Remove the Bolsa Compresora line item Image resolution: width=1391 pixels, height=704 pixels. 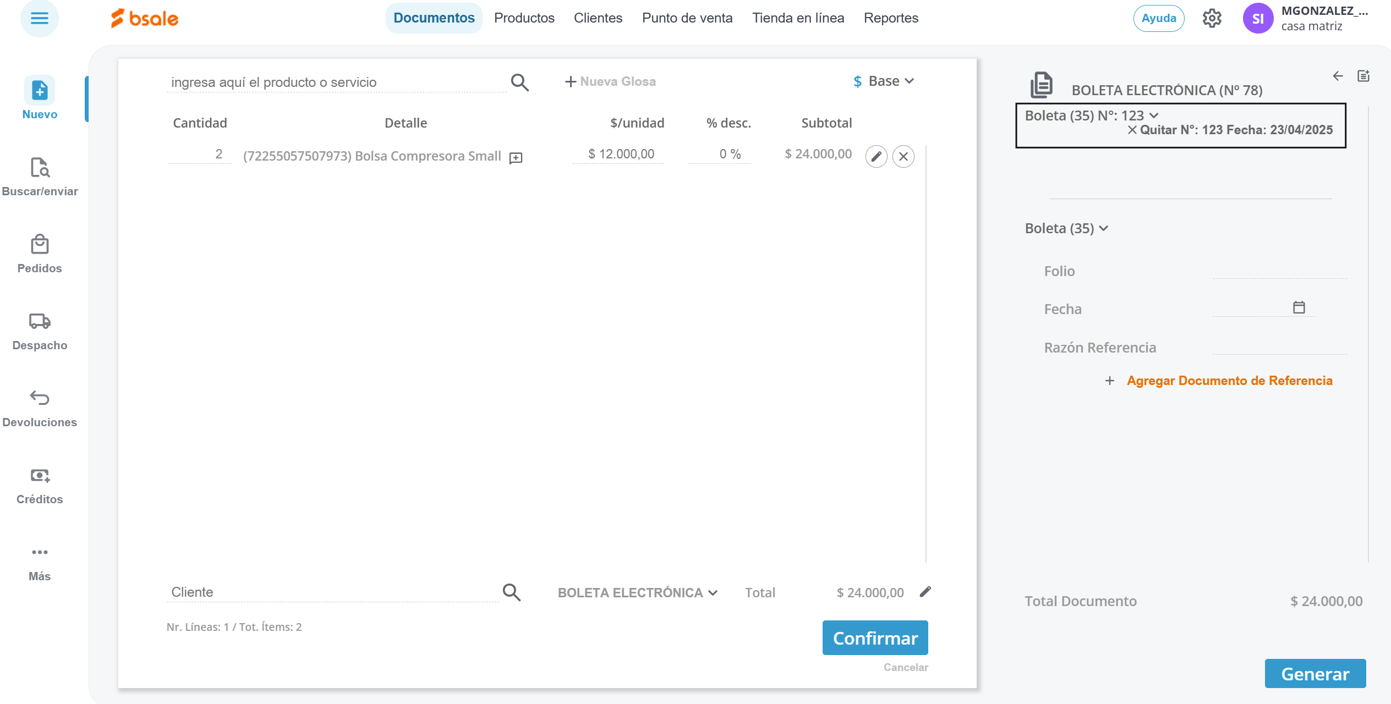903,157
